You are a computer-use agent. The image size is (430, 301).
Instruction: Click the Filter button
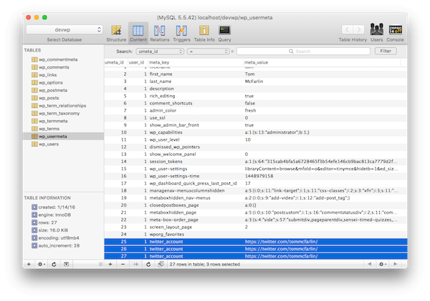pyautogui.click(x=386, y=51)
